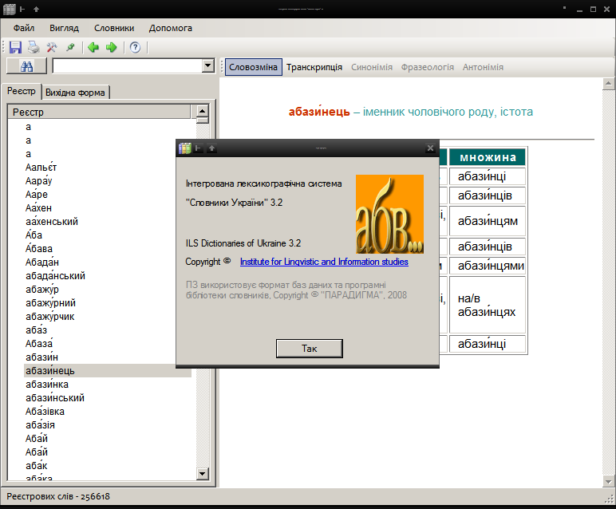Click the Print icon in toolbar
This screenshot has height=509, width=616.
click(x=34, y=48)
